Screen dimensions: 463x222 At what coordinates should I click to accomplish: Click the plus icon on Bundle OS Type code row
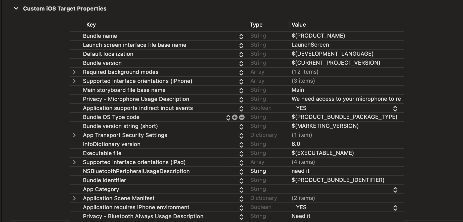click(235, 117)
